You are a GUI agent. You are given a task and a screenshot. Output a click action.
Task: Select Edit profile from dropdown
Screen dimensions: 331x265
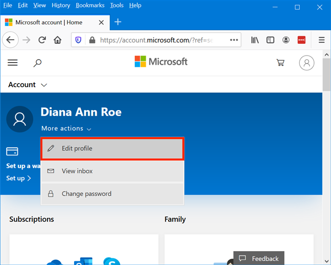[112, 148]
